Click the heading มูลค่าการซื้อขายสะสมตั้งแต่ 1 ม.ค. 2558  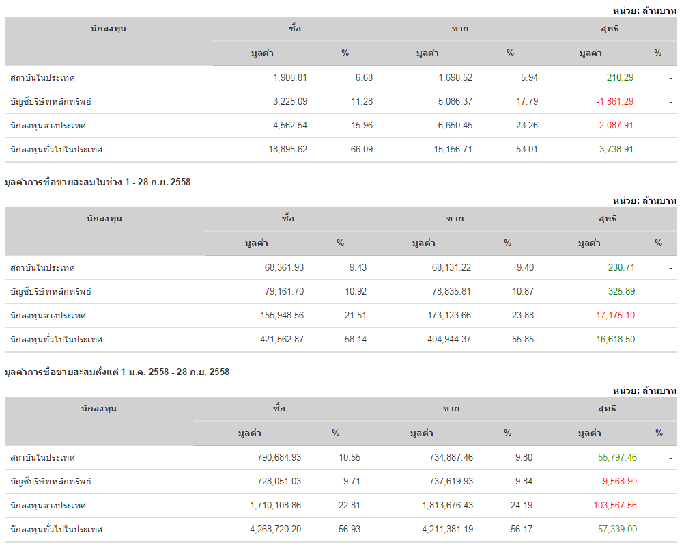[117, 372]
